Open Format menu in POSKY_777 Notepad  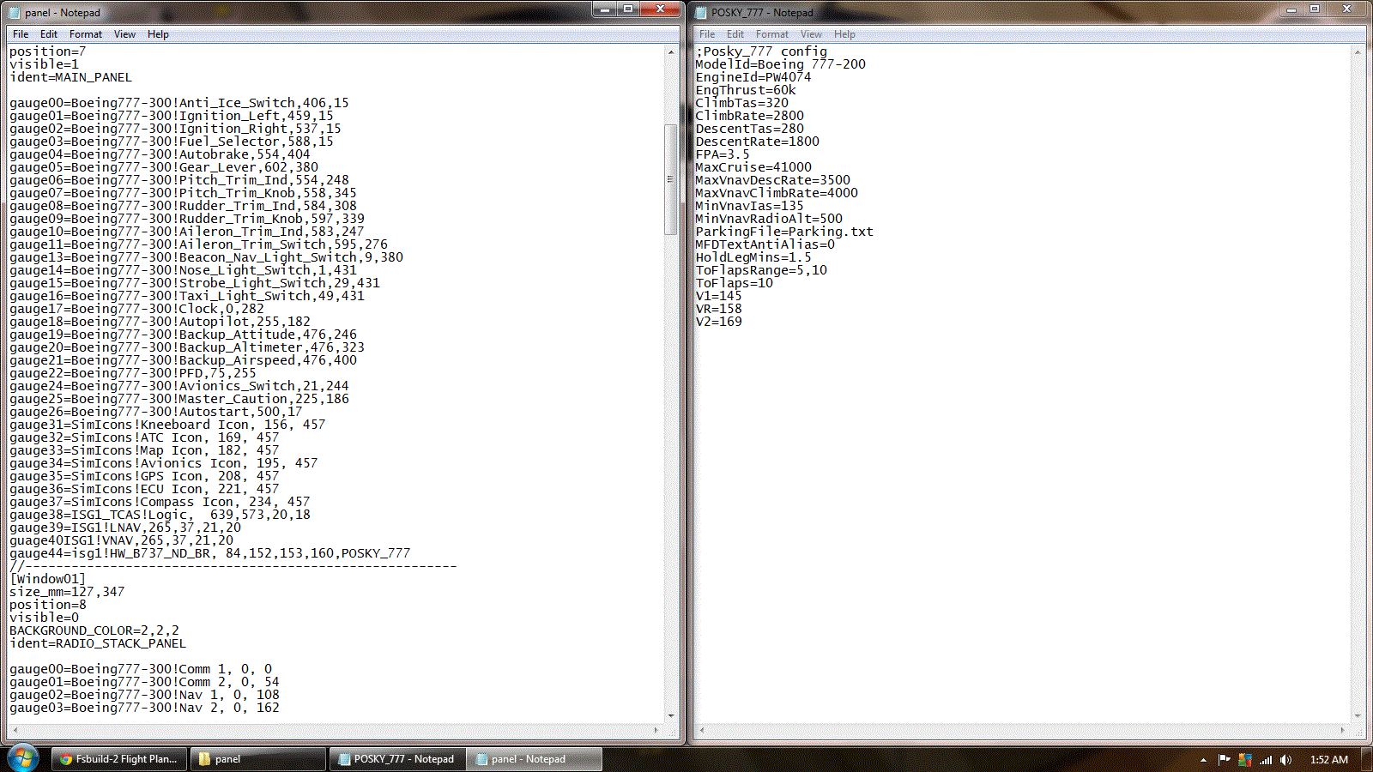coord(772,34)
